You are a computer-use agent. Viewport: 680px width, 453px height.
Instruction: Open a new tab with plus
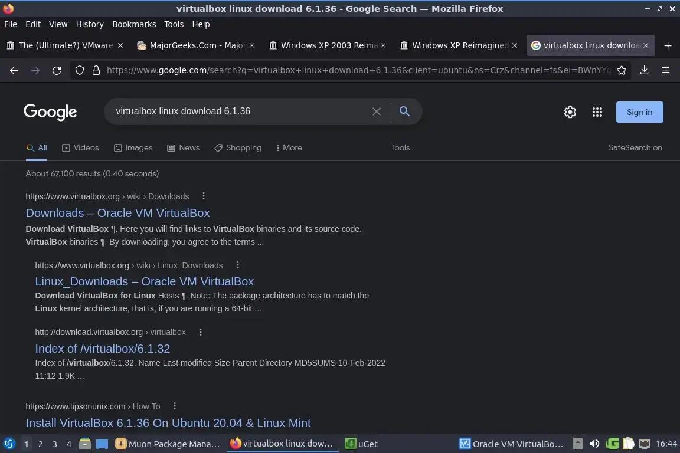[x=668, y=45]
